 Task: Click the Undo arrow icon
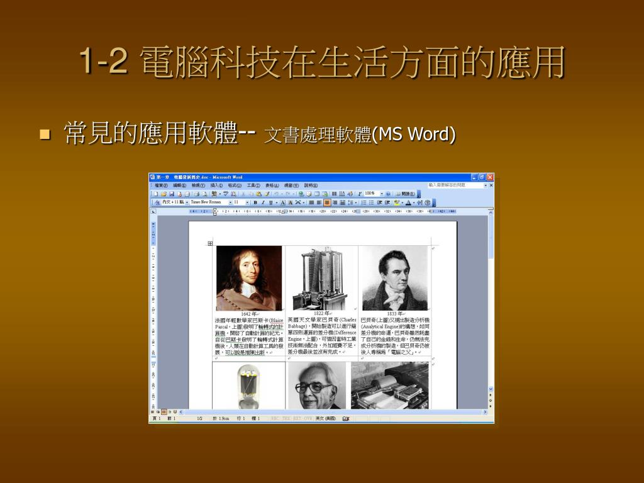click(x=276, y=194)
